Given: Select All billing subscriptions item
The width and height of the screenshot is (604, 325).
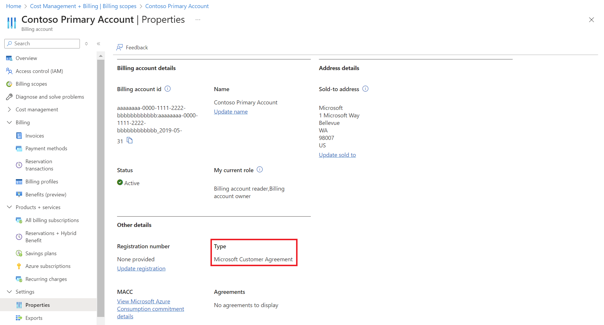Looking at the screenshot, I should pyautogui.click(x=52, y=220).
